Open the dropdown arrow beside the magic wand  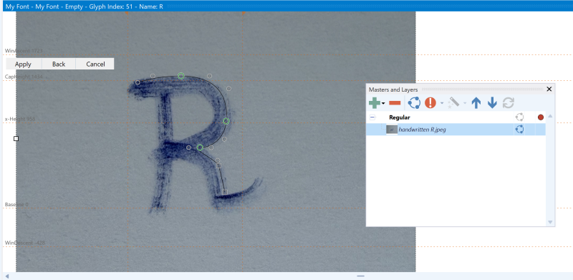pos(464,103)
